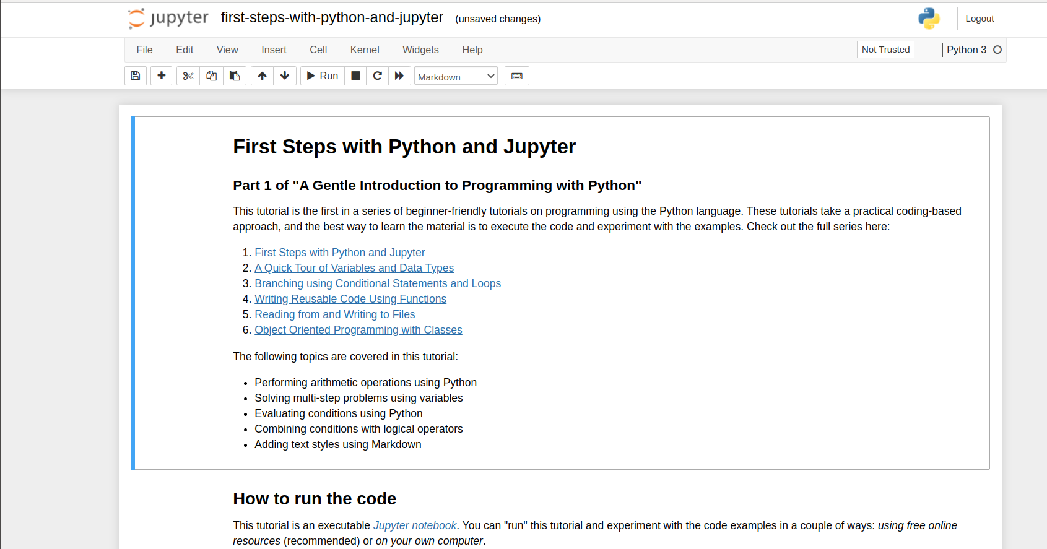Screen dimensions: 1047x549
Task: Save and checkpoint the notebook
Action: [x=136, y=76]
